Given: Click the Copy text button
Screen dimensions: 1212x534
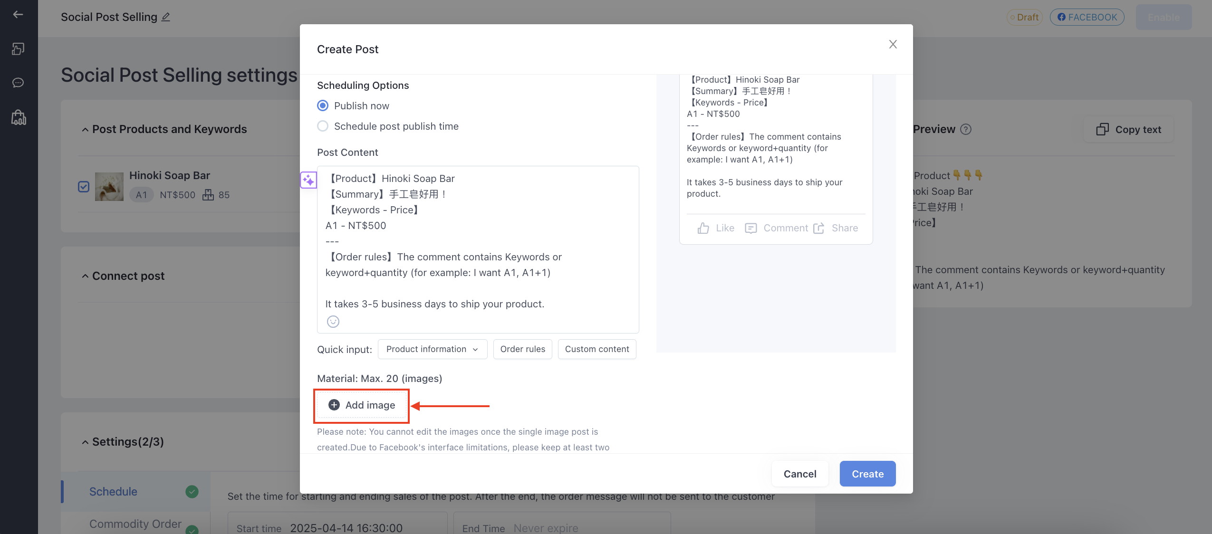Looking at the screenshot, I should point(1128,130).
